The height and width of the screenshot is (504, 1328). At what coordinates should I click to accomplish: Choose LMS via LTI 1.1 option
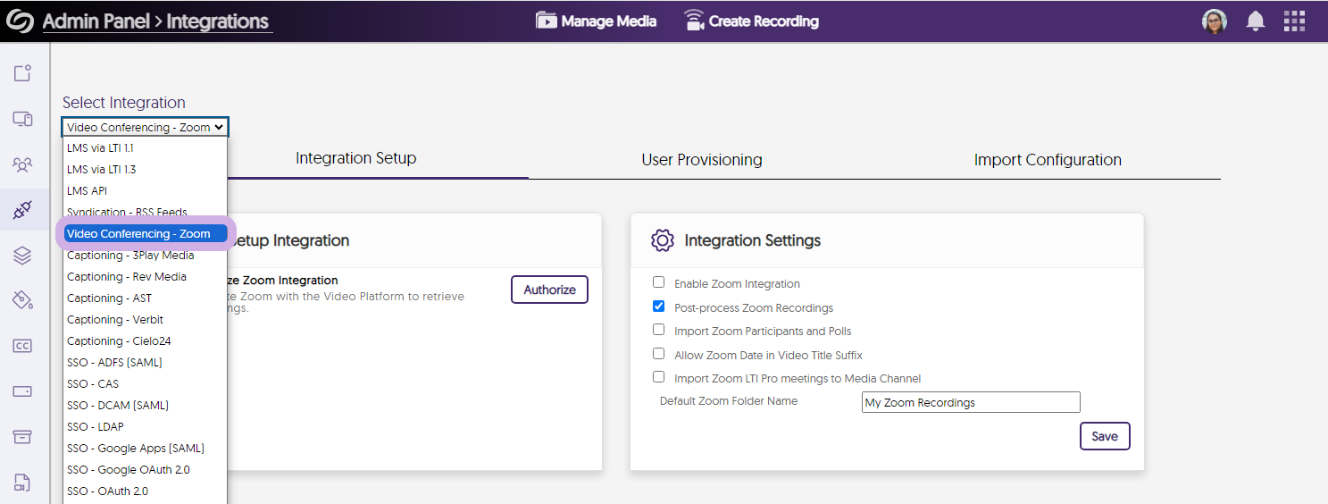[x=145, y=147]
